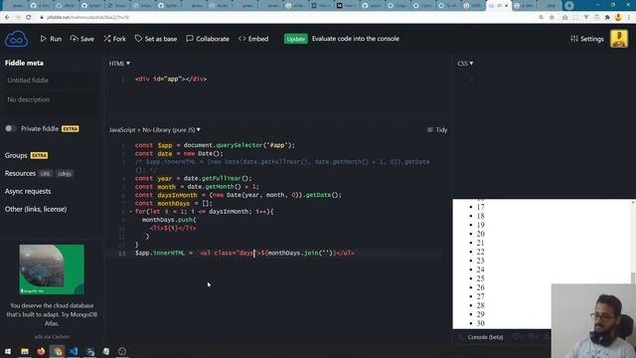Open OBS Studio from the taskbar
Image resolution: width=636 pixels, height=358 pixels.
click(122, 351)
